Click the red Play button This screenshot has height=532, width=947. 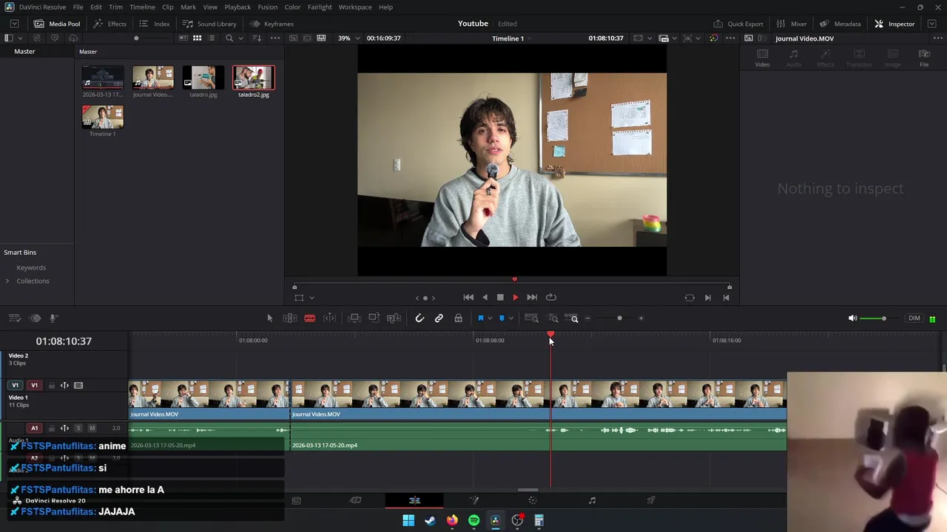click(x=516, y=297)
